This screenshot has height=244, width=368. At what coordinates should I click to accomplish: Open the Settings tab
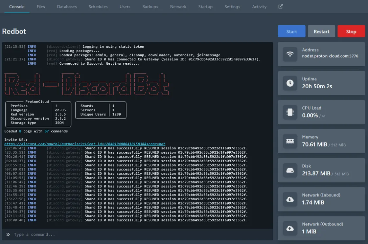(x=232, y=7)
